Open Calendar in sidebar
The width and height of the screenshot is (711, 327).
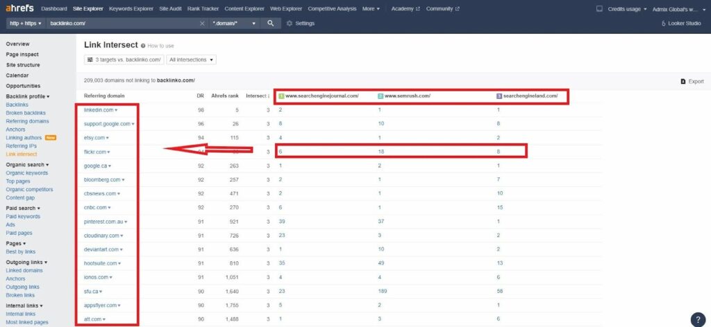(17, 76)
